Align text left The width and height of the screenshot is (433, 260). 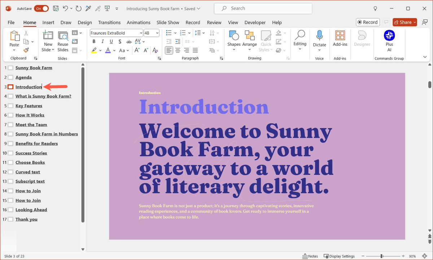click(x=169, y=50)
